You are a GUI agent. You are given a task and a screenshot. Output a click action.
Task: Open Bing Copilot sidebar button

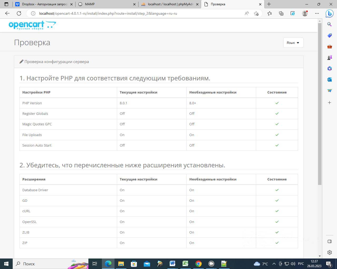click(x=329, y=13)
